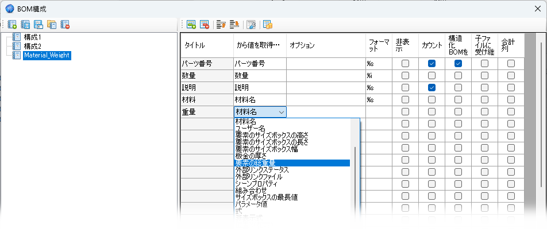The image size is (547, 229).
Task: Click the open configuration folder icon
Action: [x=52, y=25]
